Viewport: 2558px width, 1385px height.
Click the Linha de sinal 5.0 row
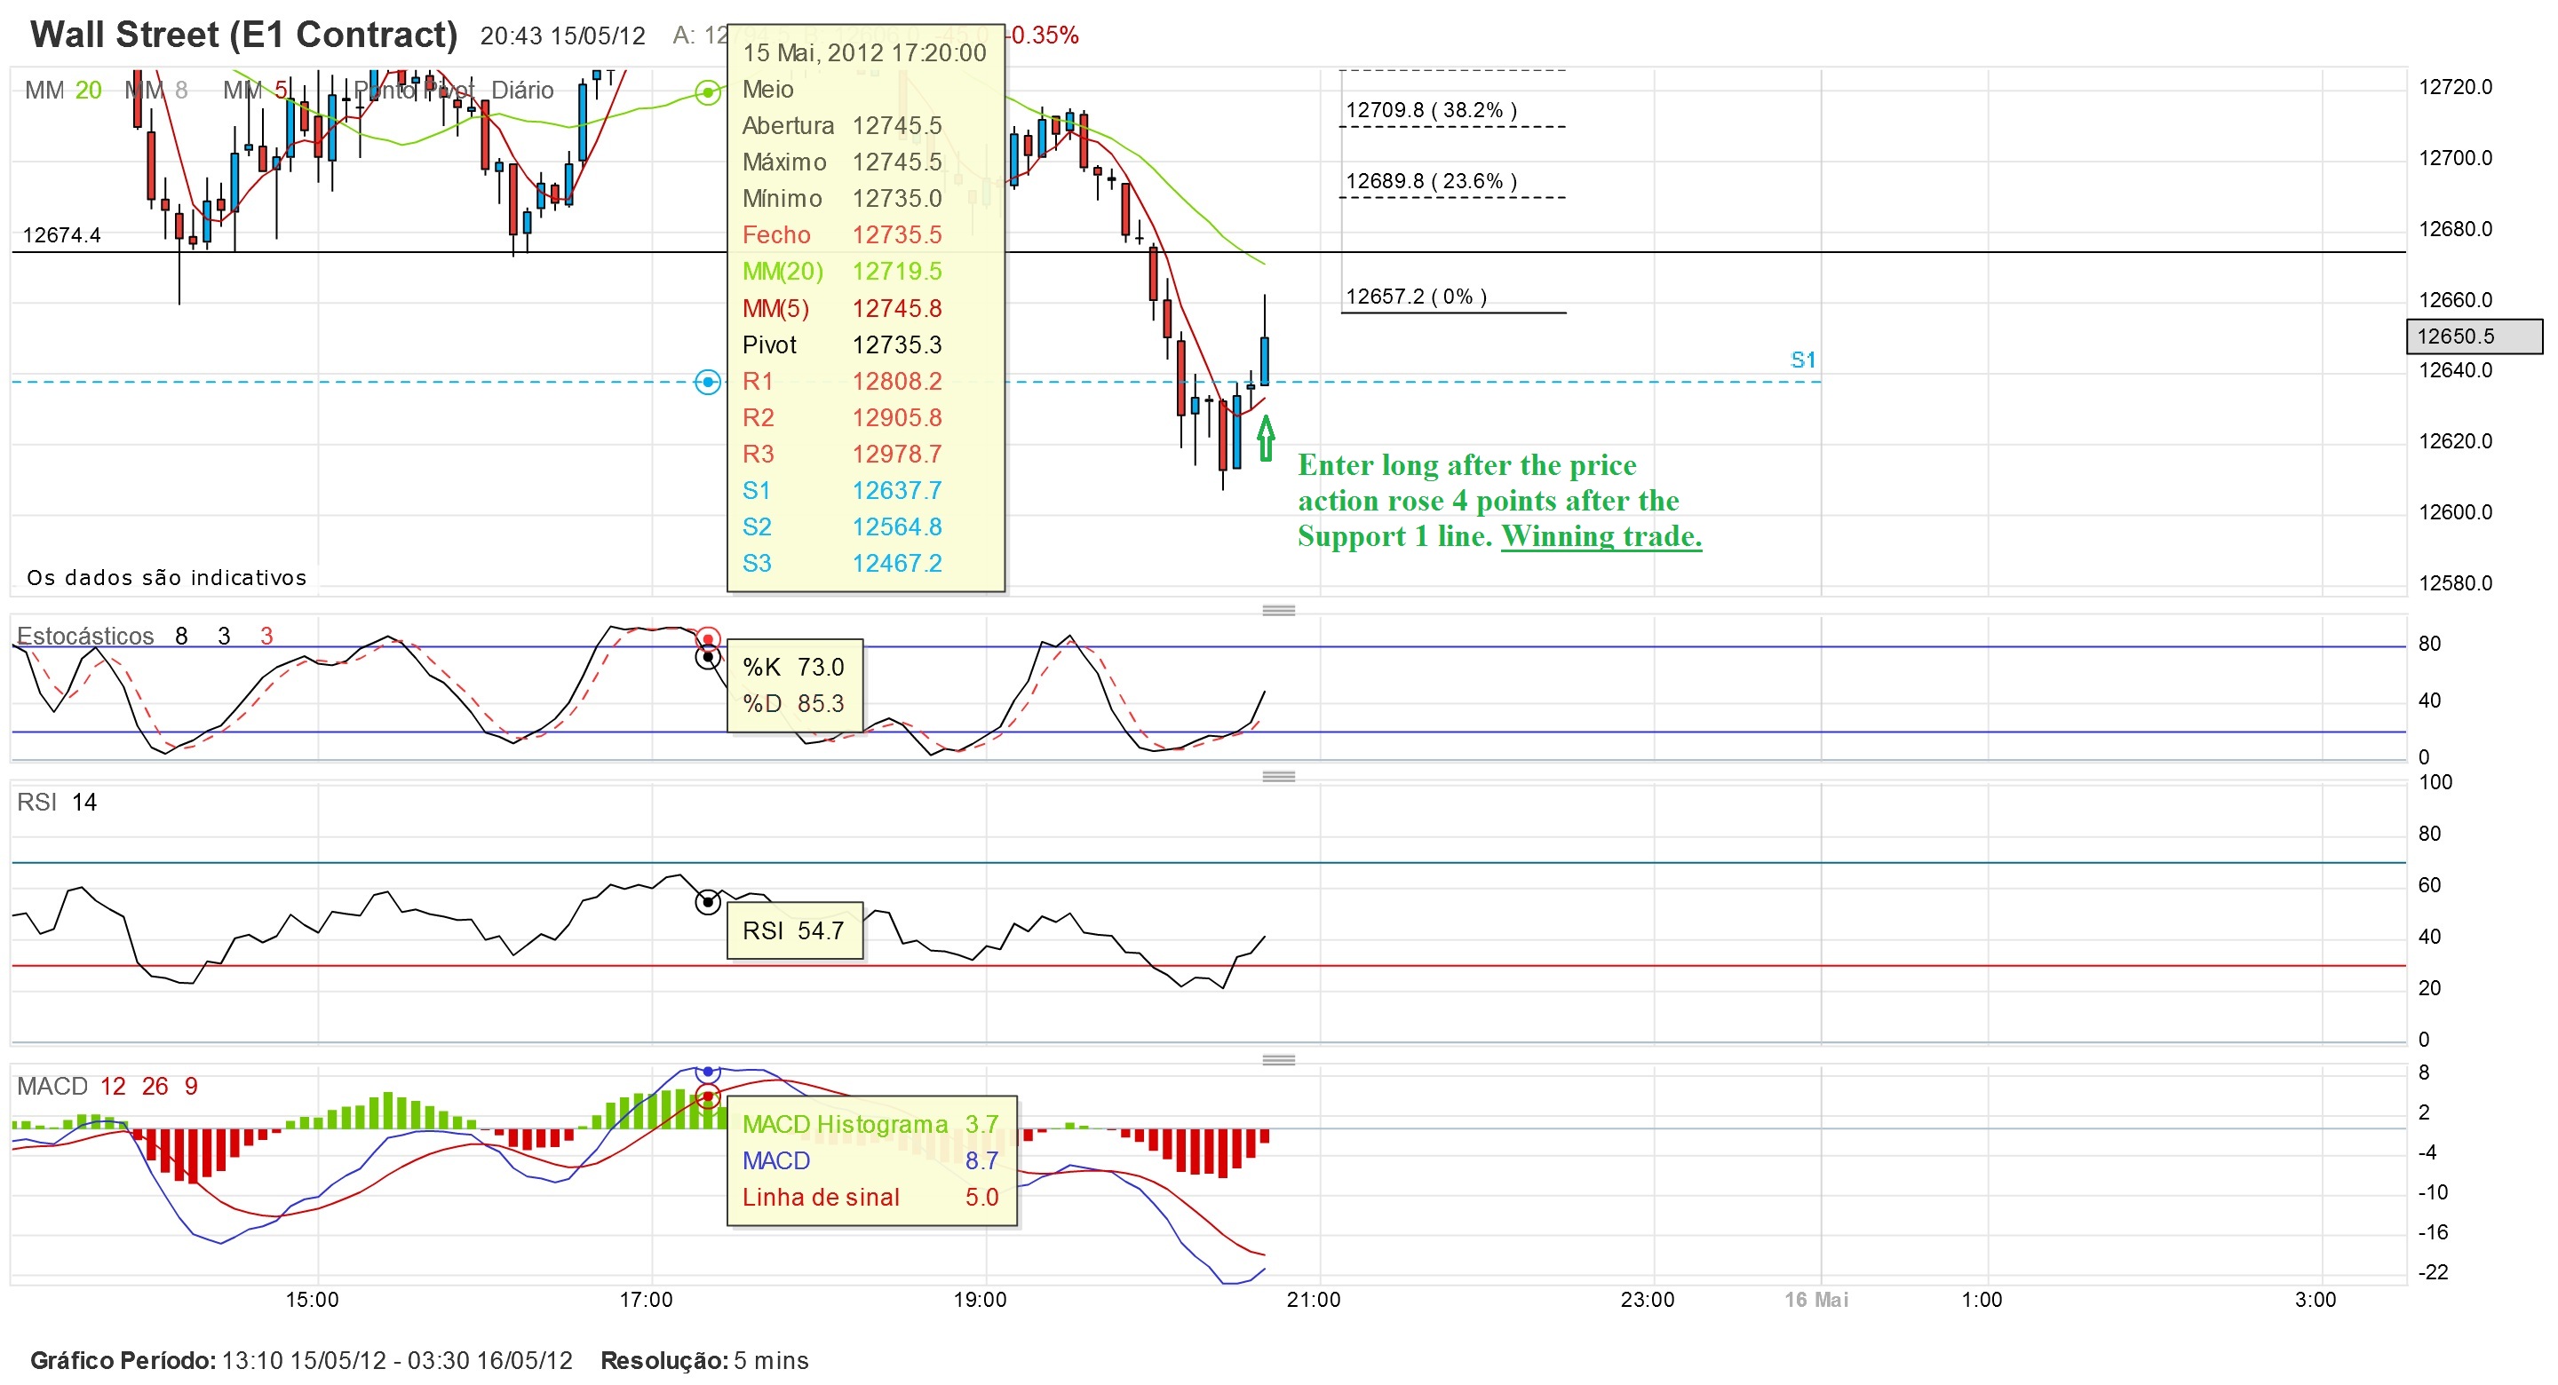pyautogui.click(x=870, y=1198)
